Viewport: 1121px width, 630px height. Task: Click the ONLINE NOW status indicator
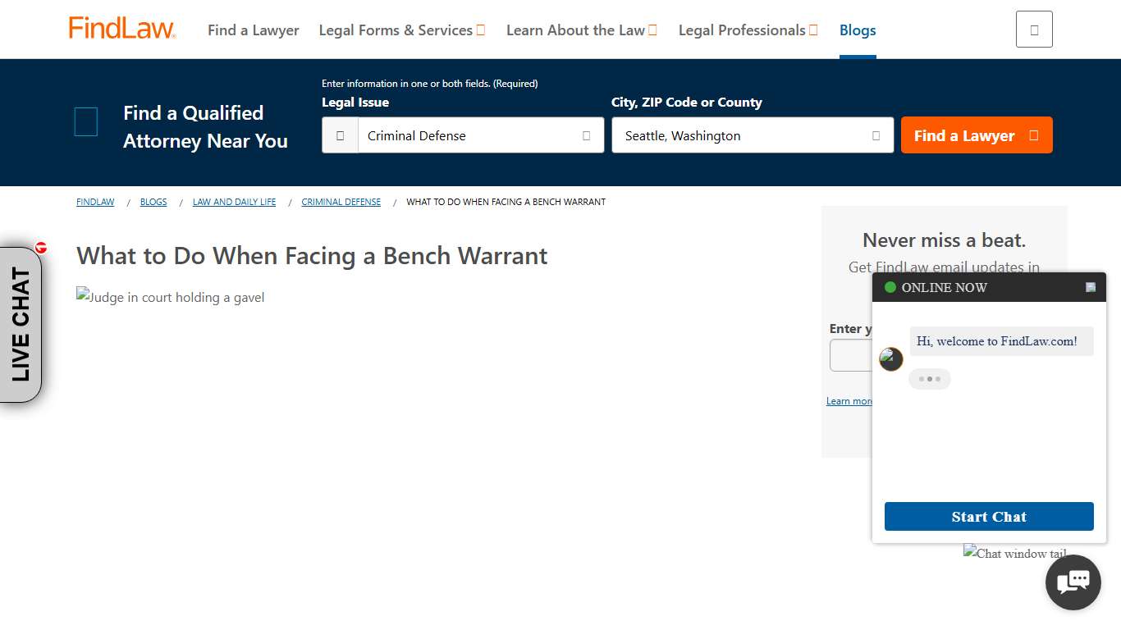(890, 287)
